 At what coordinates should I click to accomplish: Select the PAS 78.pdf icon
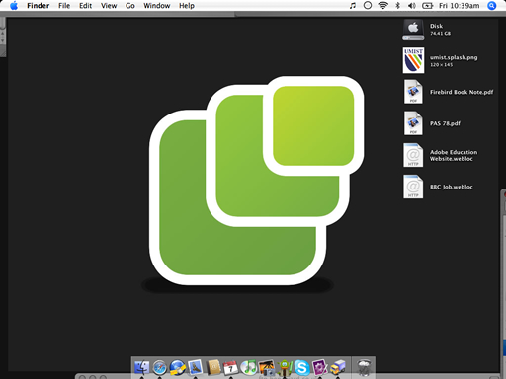(x=413, y=123)
